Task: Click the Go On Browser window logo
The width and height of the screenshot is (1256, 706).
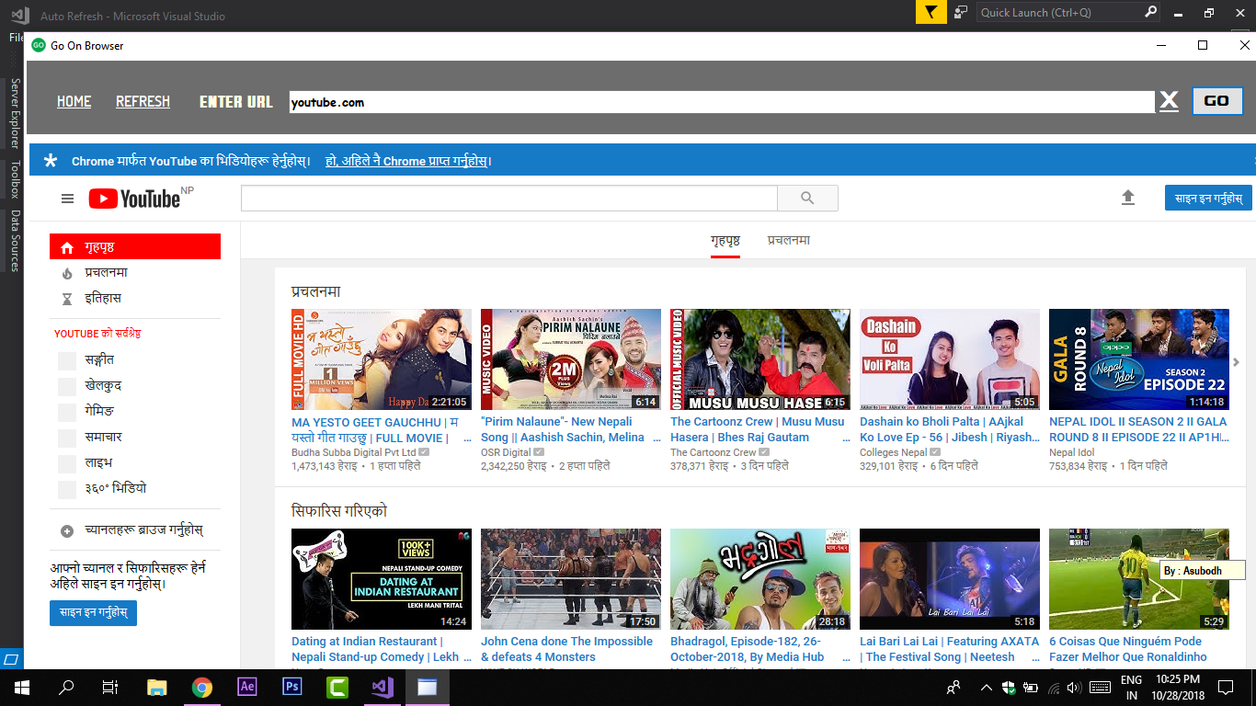Action: click(x=38, y=45)
